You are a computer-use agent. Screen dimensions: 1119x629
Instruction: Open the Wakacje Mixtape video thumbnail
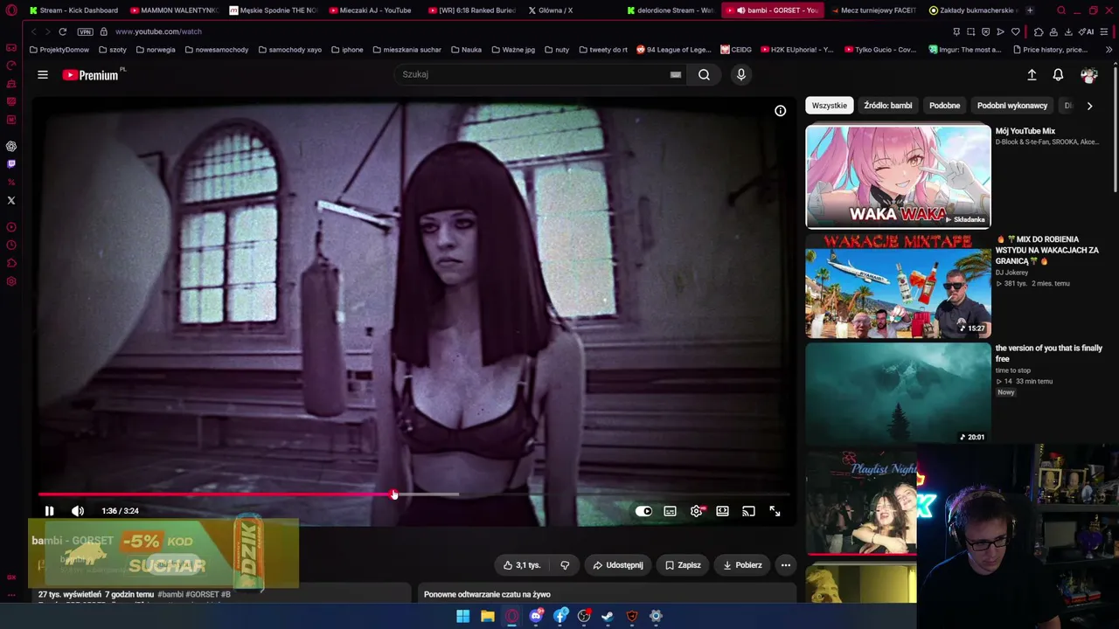[x=898, y=286]
